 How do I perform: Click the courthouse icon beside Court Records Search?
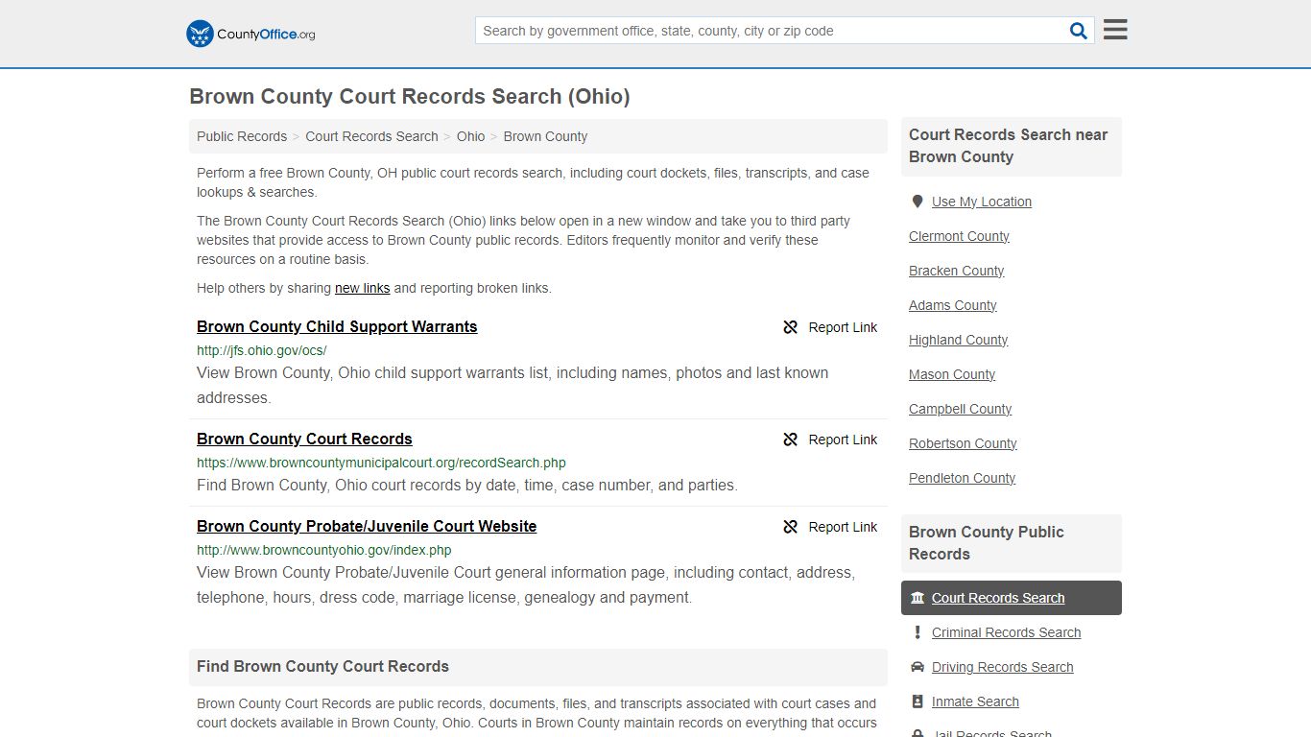[918, 598]
